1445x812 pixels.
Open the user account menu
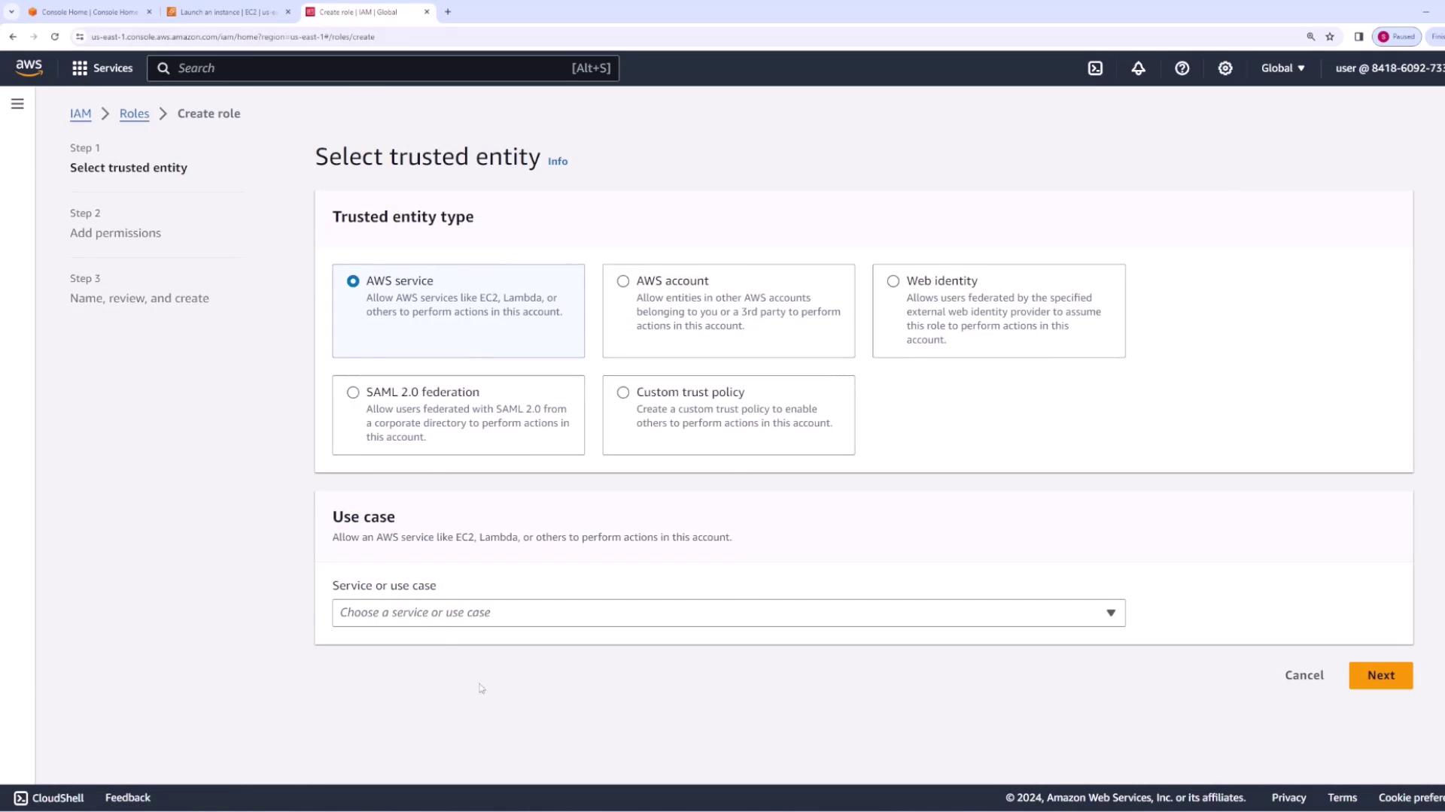[x=1389, y=68]
